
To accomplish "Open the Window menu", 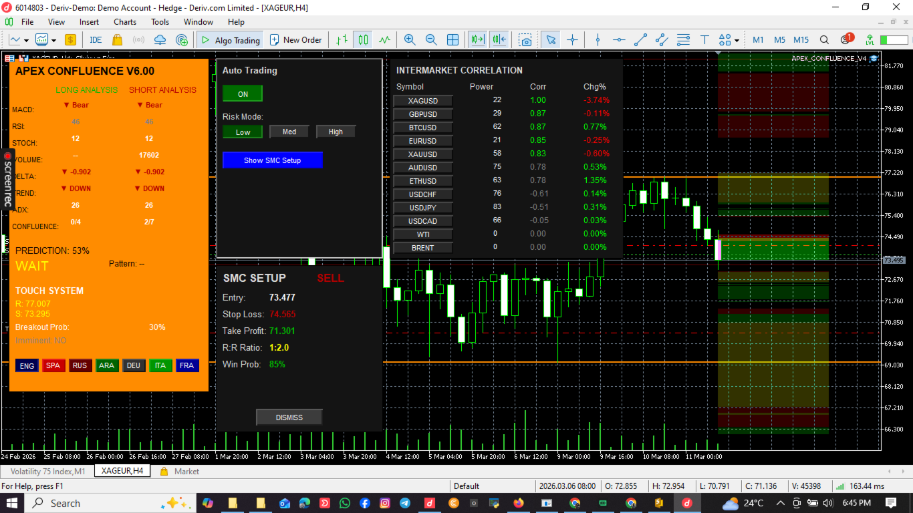I will pyautogui.click(x=199, y=22).
